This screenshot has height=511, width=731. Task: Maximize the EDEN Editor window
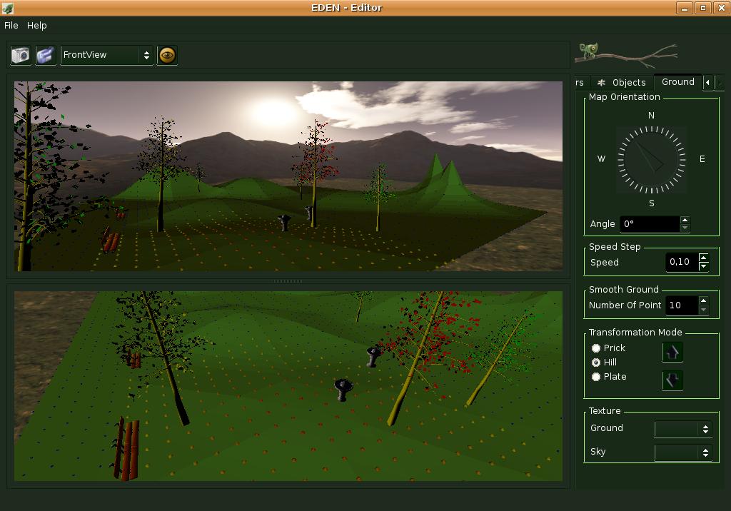pos(703,8)
